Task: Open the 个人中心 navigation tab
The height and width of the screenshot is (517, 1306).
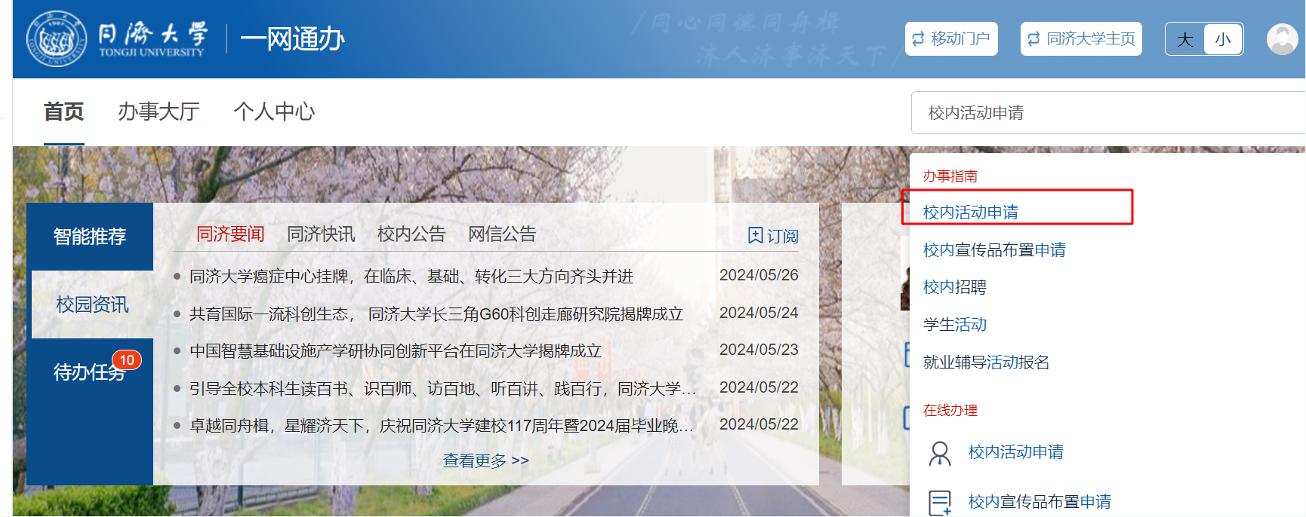Action: click(274, 112)
